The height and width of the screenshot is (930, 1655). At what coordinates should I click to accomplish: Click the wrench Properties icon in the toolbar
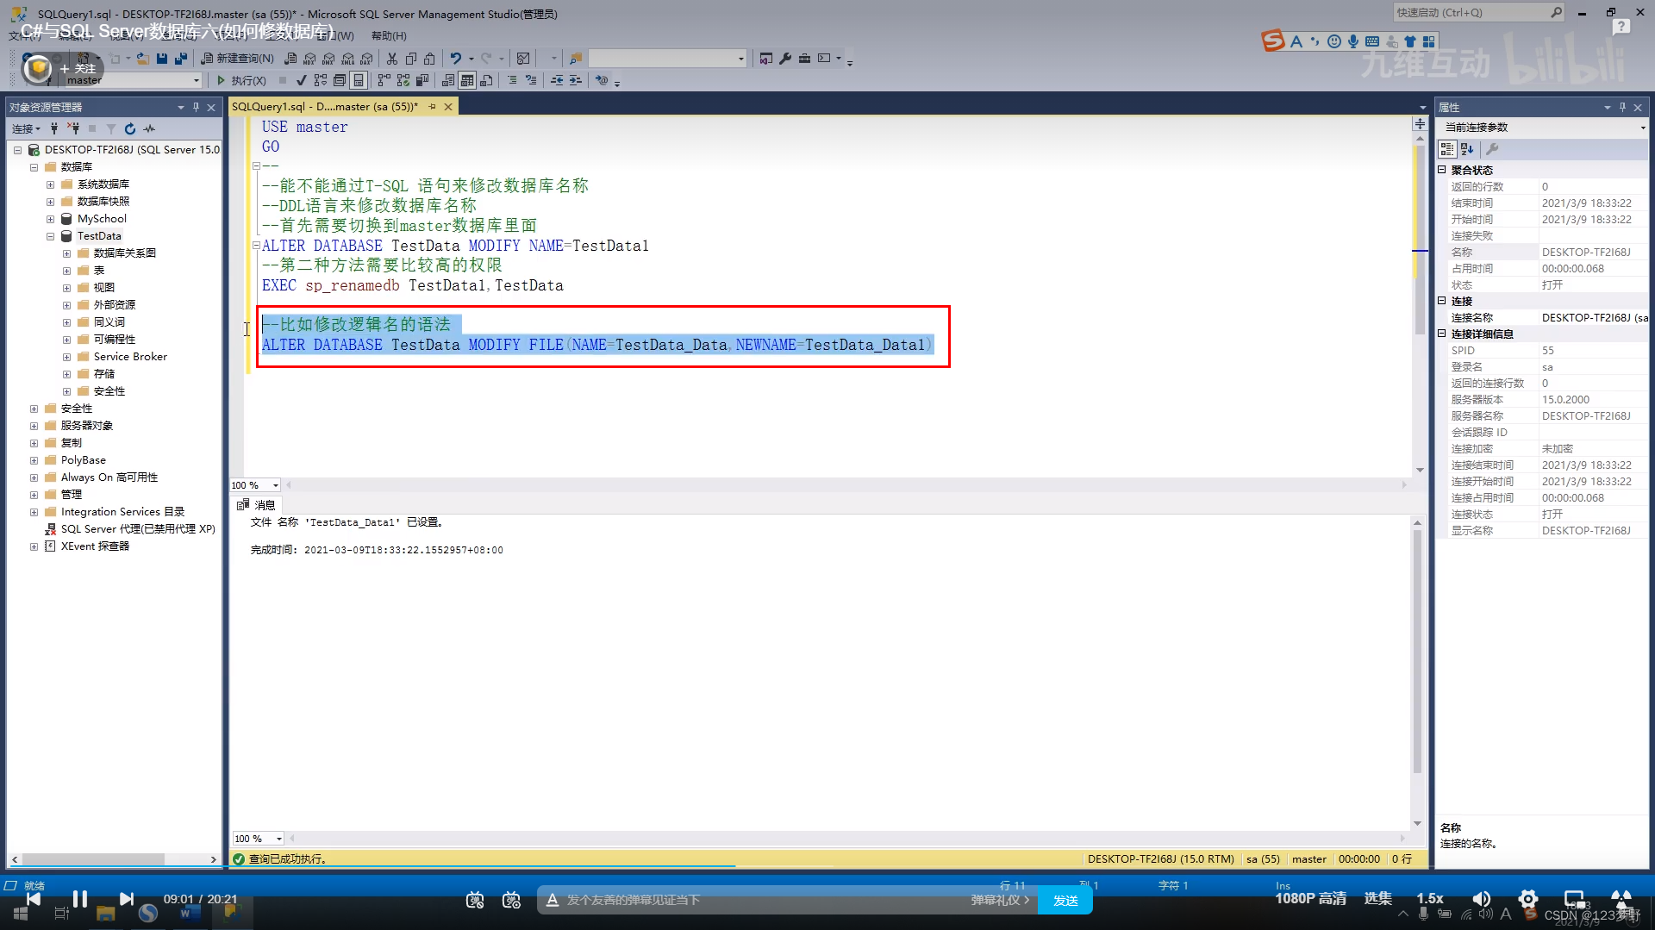coord(785,59)
